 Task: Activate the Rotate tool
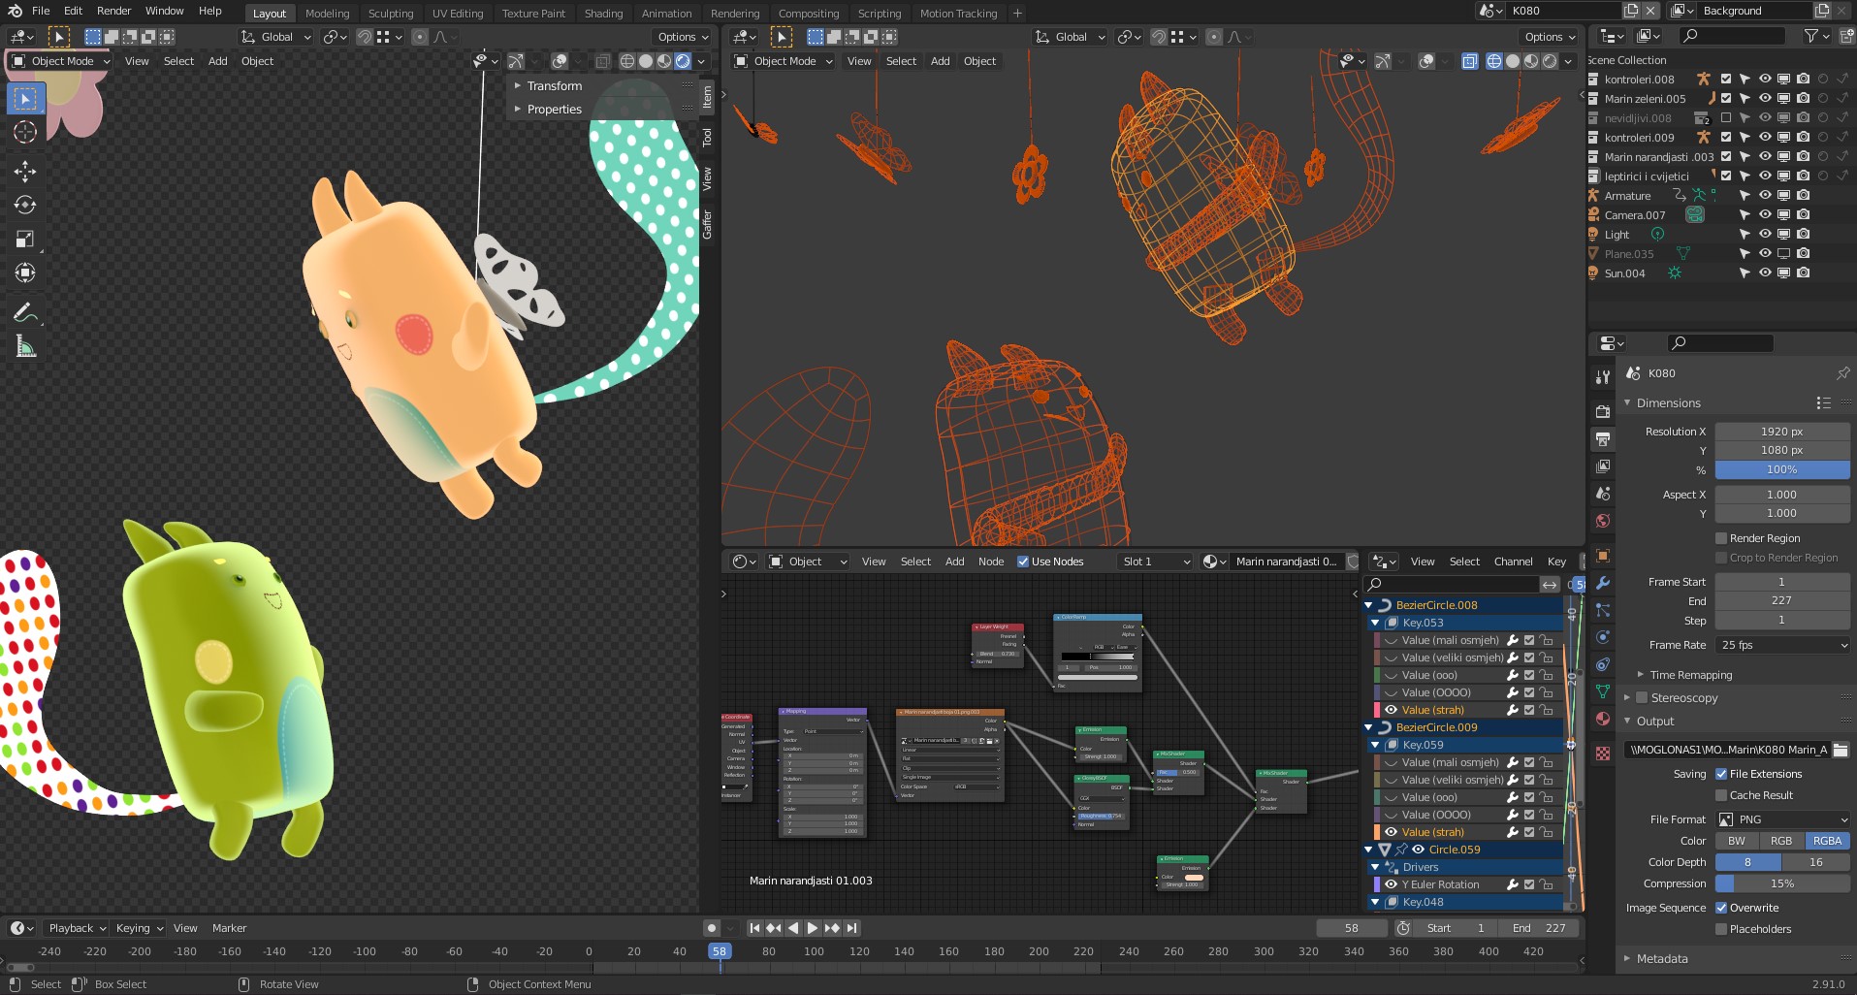coord(25,206)
